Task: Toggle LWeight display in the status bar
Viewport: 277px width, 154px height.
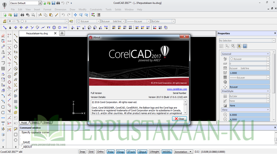Action: [x=155, y=152]
